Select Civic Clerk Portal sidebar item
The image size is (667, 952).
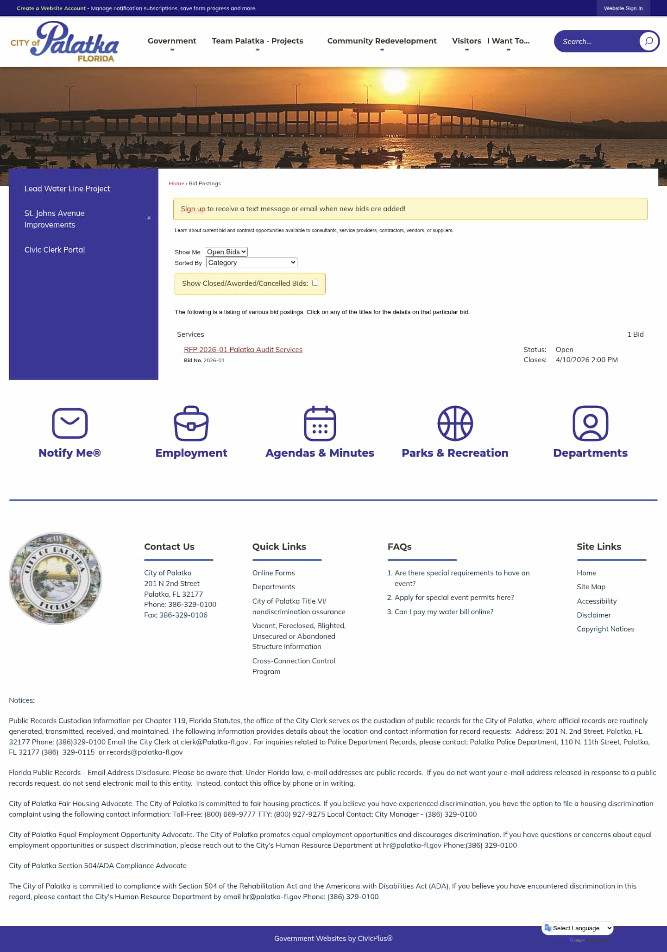[x=55, y=250]
